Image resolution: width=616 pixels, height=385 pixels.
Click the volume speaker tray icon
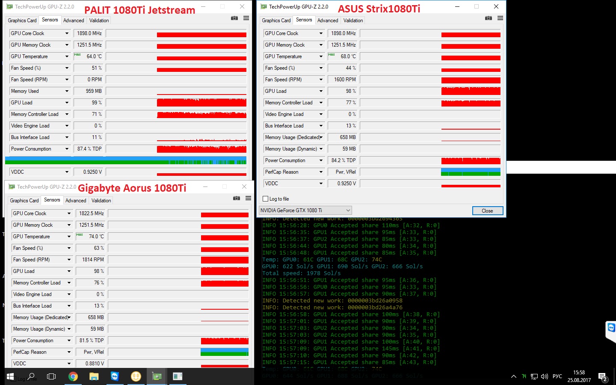coord(545,376)
